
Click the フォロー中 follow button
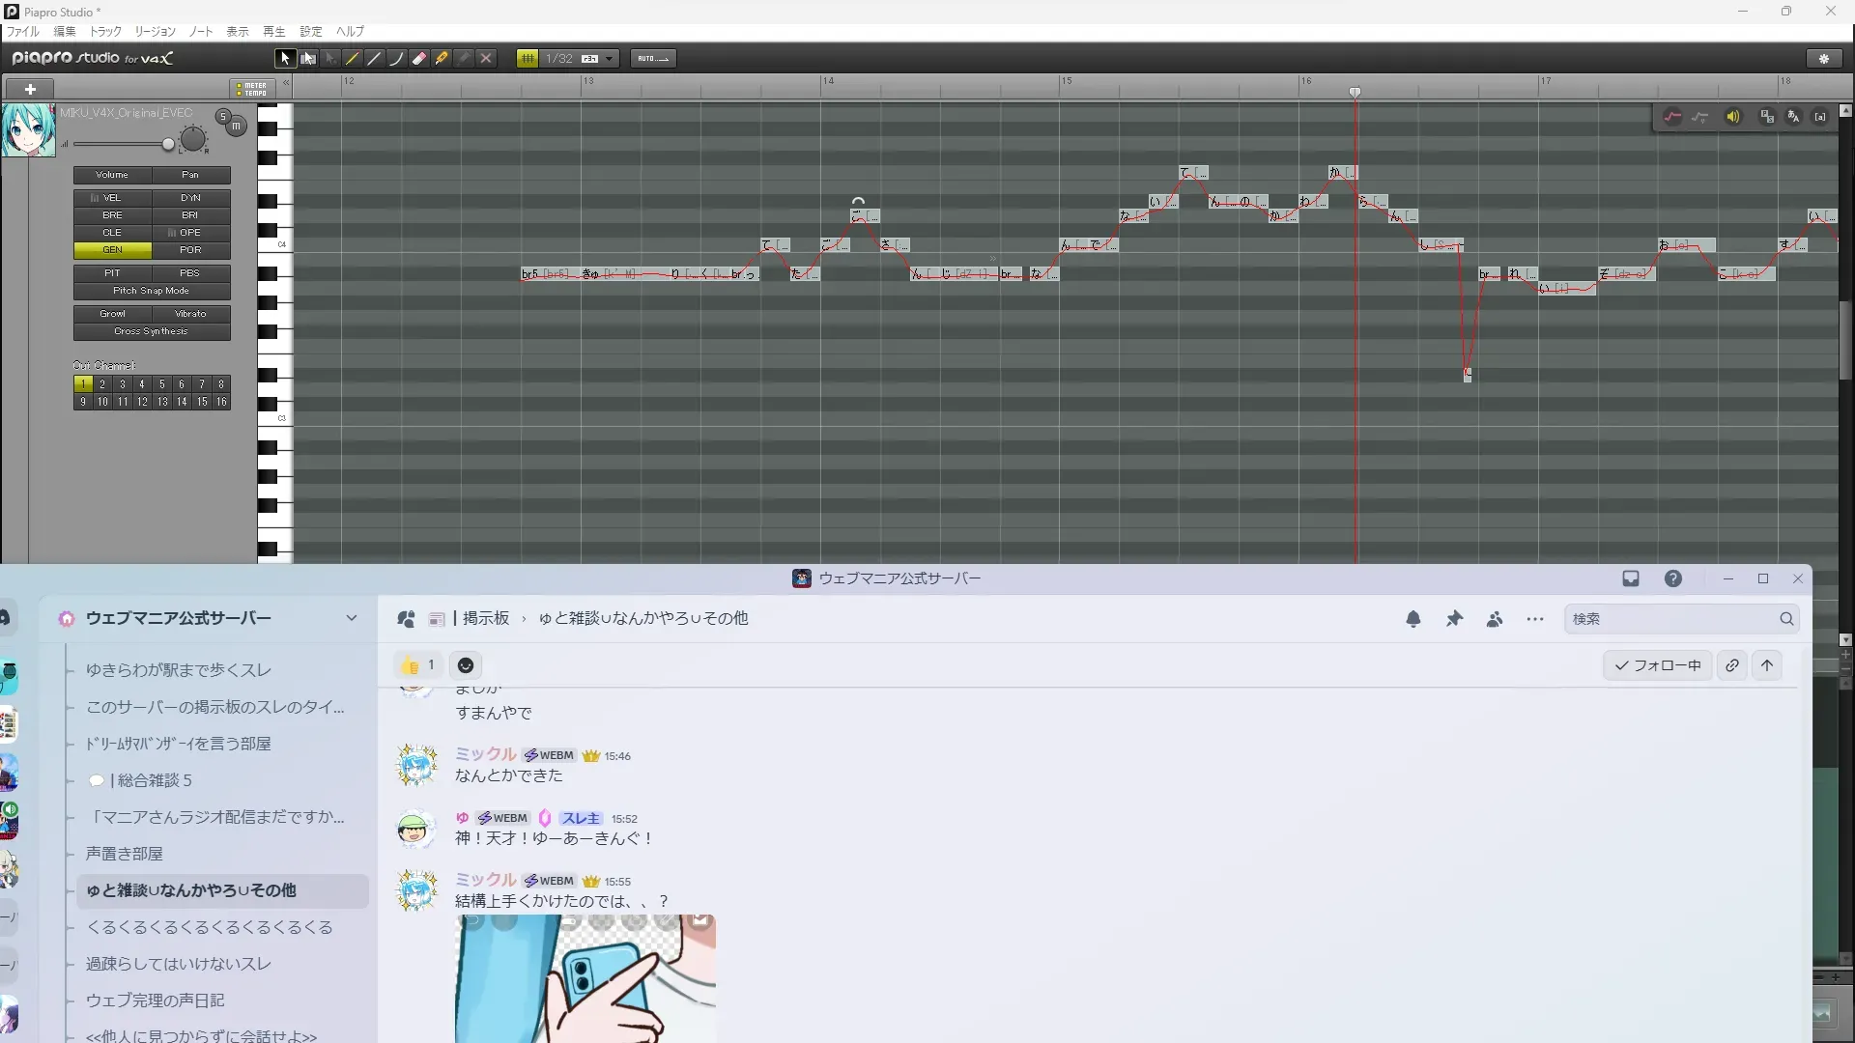point(1658,665)
